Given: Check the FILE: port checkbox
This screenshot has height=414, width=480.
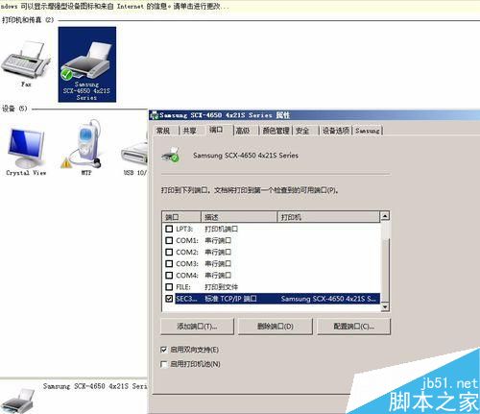Looking at the screenshot, I should coord(169,286).
